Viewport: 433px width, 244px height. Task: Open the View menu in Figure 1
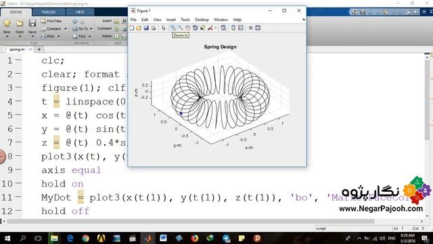tap(158, 20)
